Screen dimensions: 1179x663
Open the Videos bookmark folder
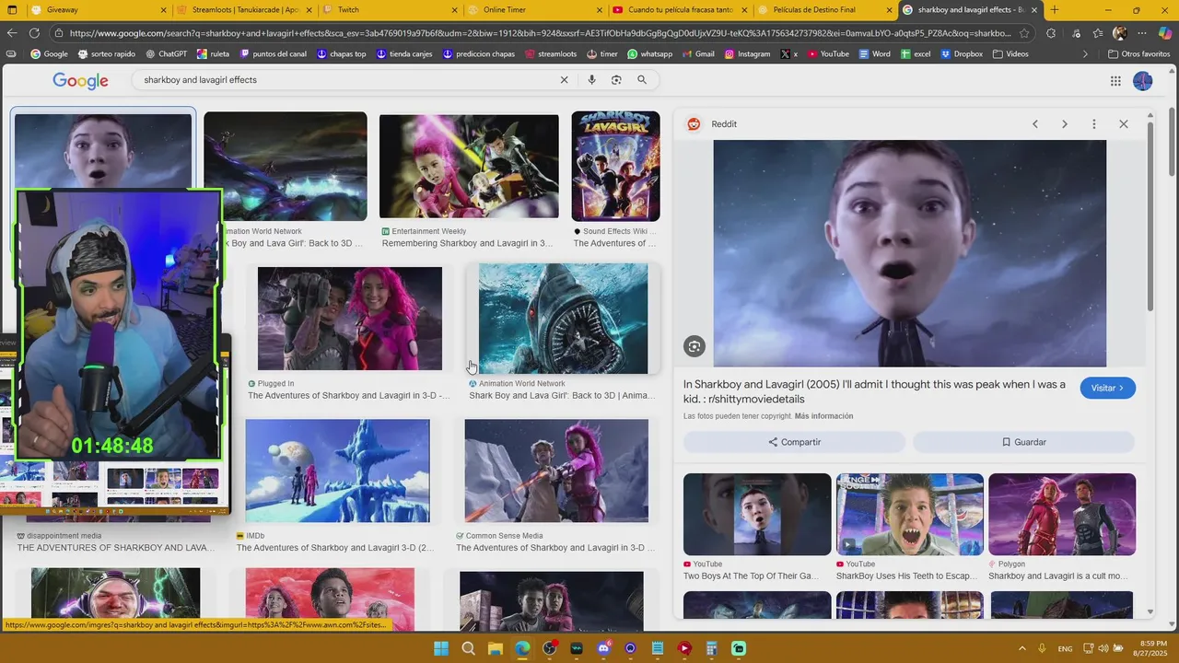[x=1010, y=54]
